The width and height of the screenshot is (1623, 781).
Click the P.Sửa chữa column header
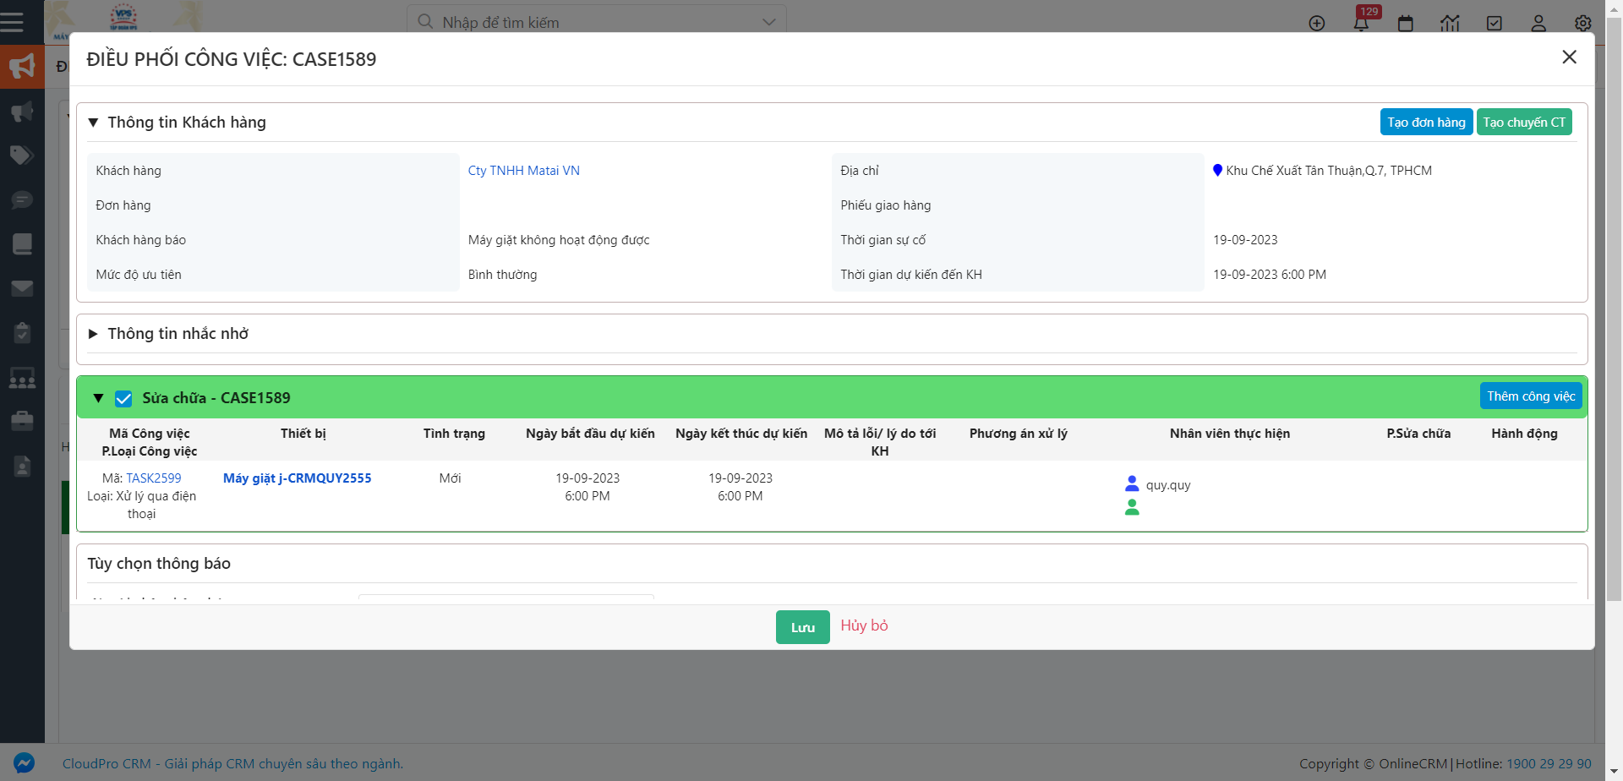[x=1418, y=434]
